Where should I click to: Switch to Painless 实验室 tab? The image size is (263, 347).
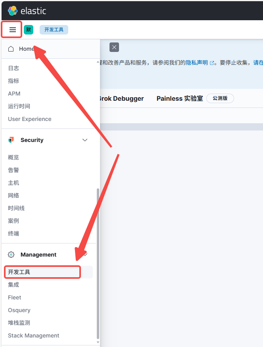(x=180, y=98)
